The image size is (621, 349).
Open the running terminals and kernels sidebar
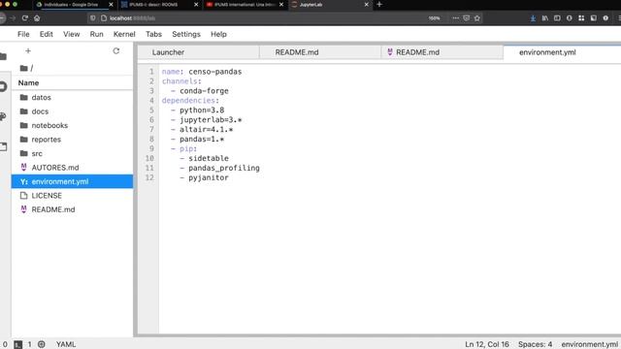[x=3, y=86]
